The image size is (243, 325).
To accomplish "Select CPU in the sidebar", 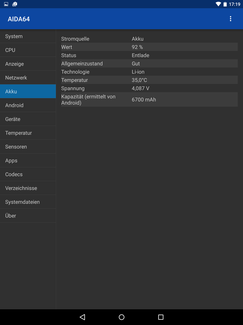I will click(28, 50).
